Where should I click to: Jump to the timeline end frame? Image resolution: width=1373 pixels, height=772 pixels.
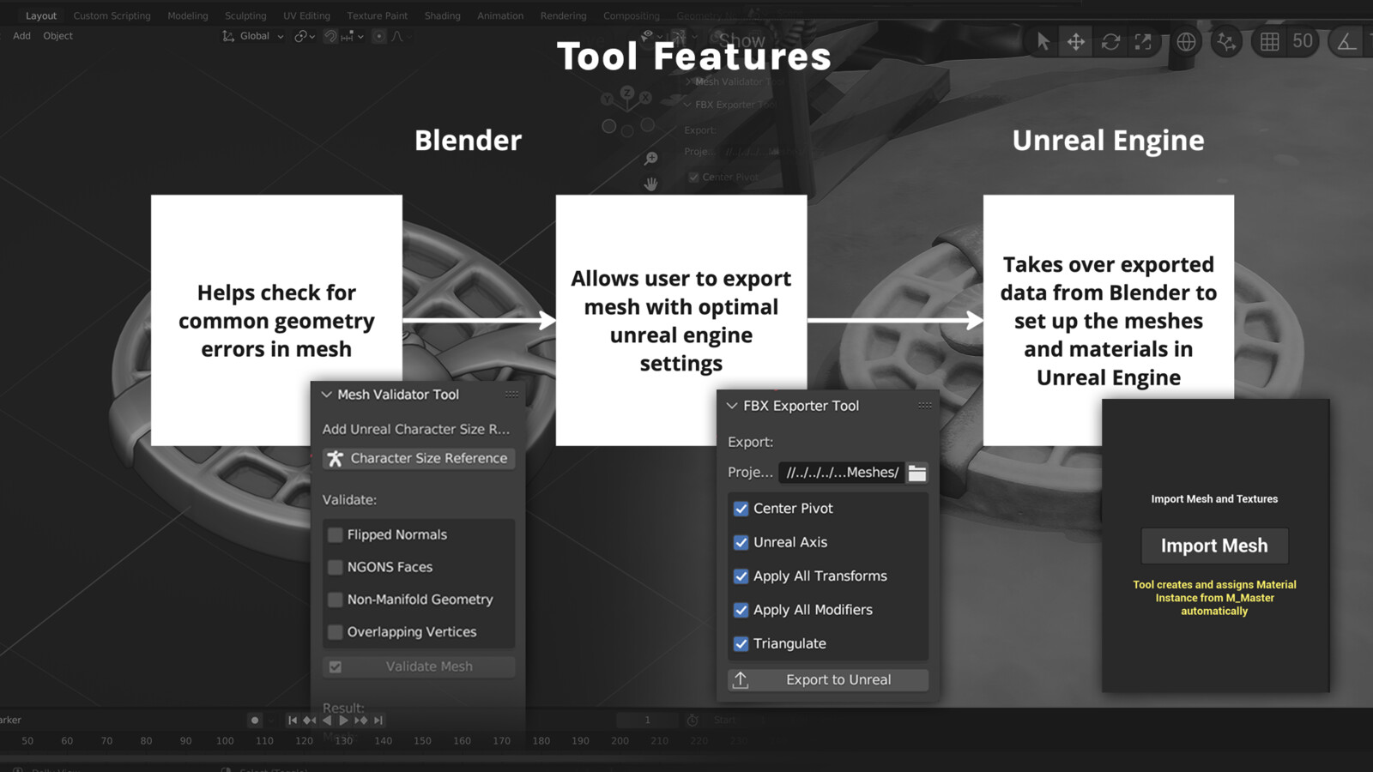point(378,721)
